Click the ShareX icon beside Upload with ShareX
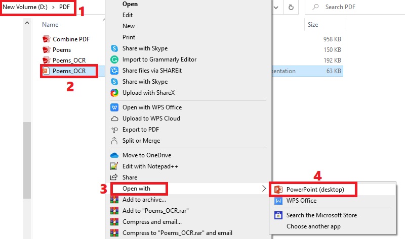Viewport: 405px width, 239px height. point(114,93)
